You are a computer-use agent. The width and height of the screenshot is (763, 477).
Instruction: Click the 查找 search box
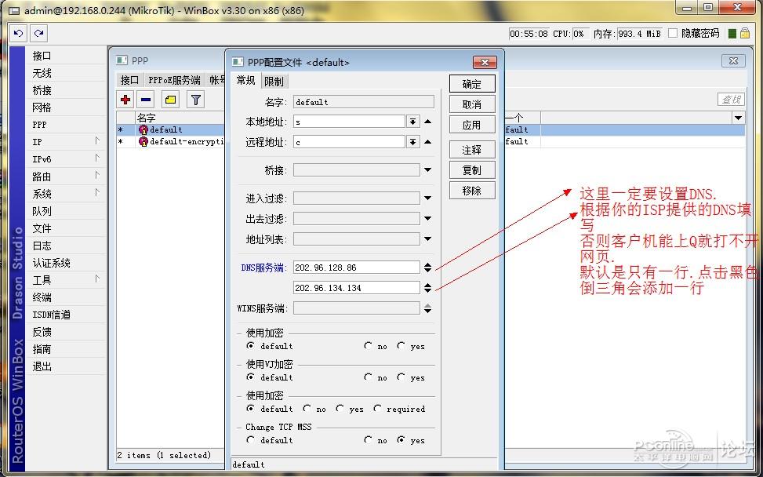pos(731,100)
